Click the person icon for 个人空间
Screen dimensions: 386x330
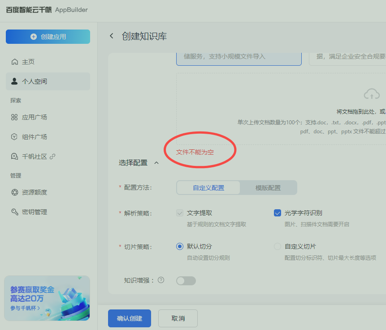(15, 81)
